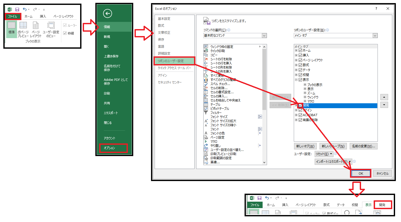401x222 pixels.
Task: Toggle the データ tab checkbox
Action: coord(300,70)
